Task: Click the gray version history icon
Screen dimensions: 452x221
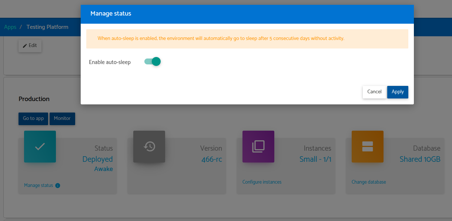Action: pos(149,147)
